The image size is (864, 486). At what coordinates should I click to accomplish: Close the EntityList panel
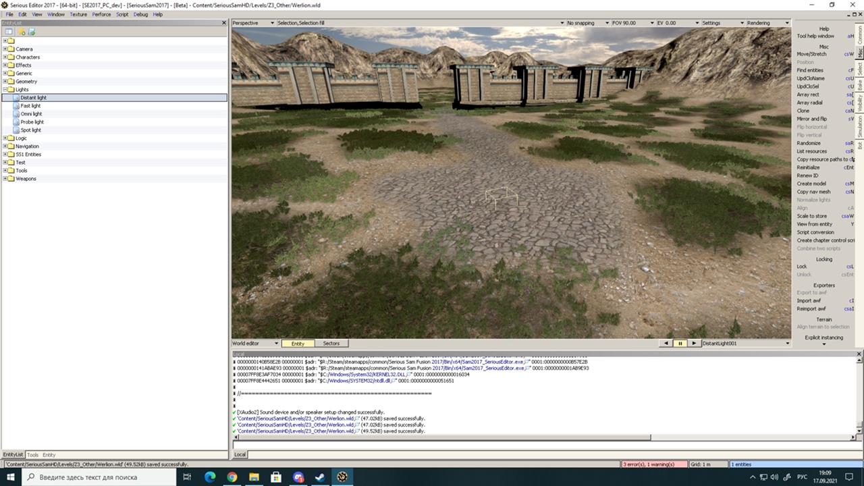coord(224,23)
